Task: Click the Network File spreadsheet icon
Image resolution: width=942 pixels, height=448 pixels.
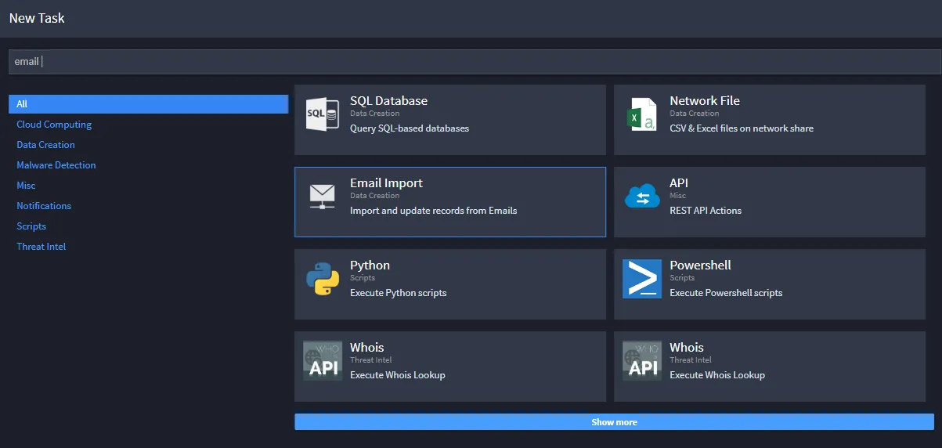Action: coord(642,114)
